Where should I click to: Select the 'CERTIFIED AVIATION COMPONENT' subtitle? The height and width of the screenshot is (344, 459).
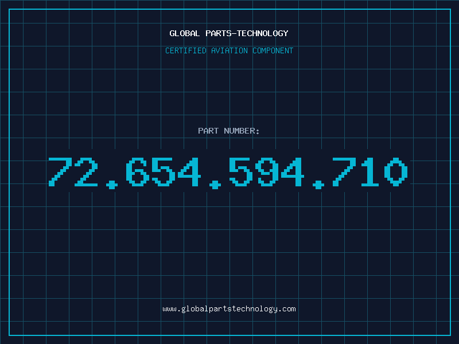click(x=229, y=50)
